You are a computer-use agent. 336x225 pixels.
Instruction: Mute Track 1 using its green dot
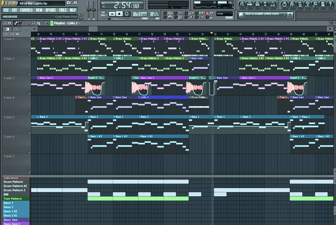click(x=29, y=54)
